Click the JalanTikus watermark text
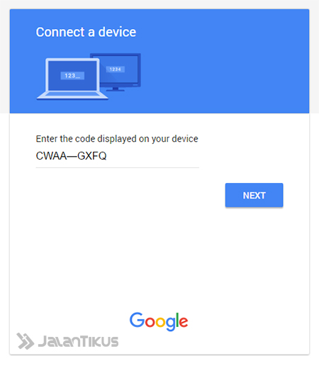Viewport: 319px width, 366px height. pos(78,341)
